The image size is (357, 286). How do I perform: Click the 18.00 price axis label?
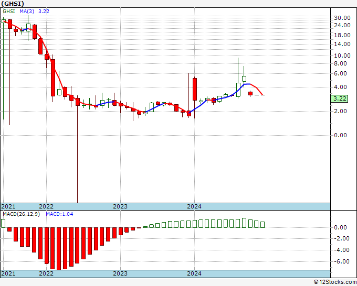(x=342, y=35)
